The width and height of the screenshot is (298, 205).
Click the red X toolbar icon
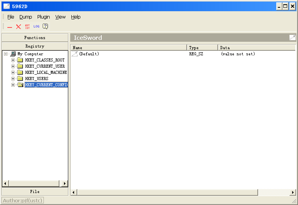point(19,27)
